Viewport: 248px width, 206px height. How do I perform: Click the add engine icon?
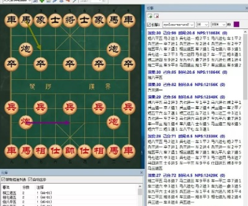(x=150, y=16)
